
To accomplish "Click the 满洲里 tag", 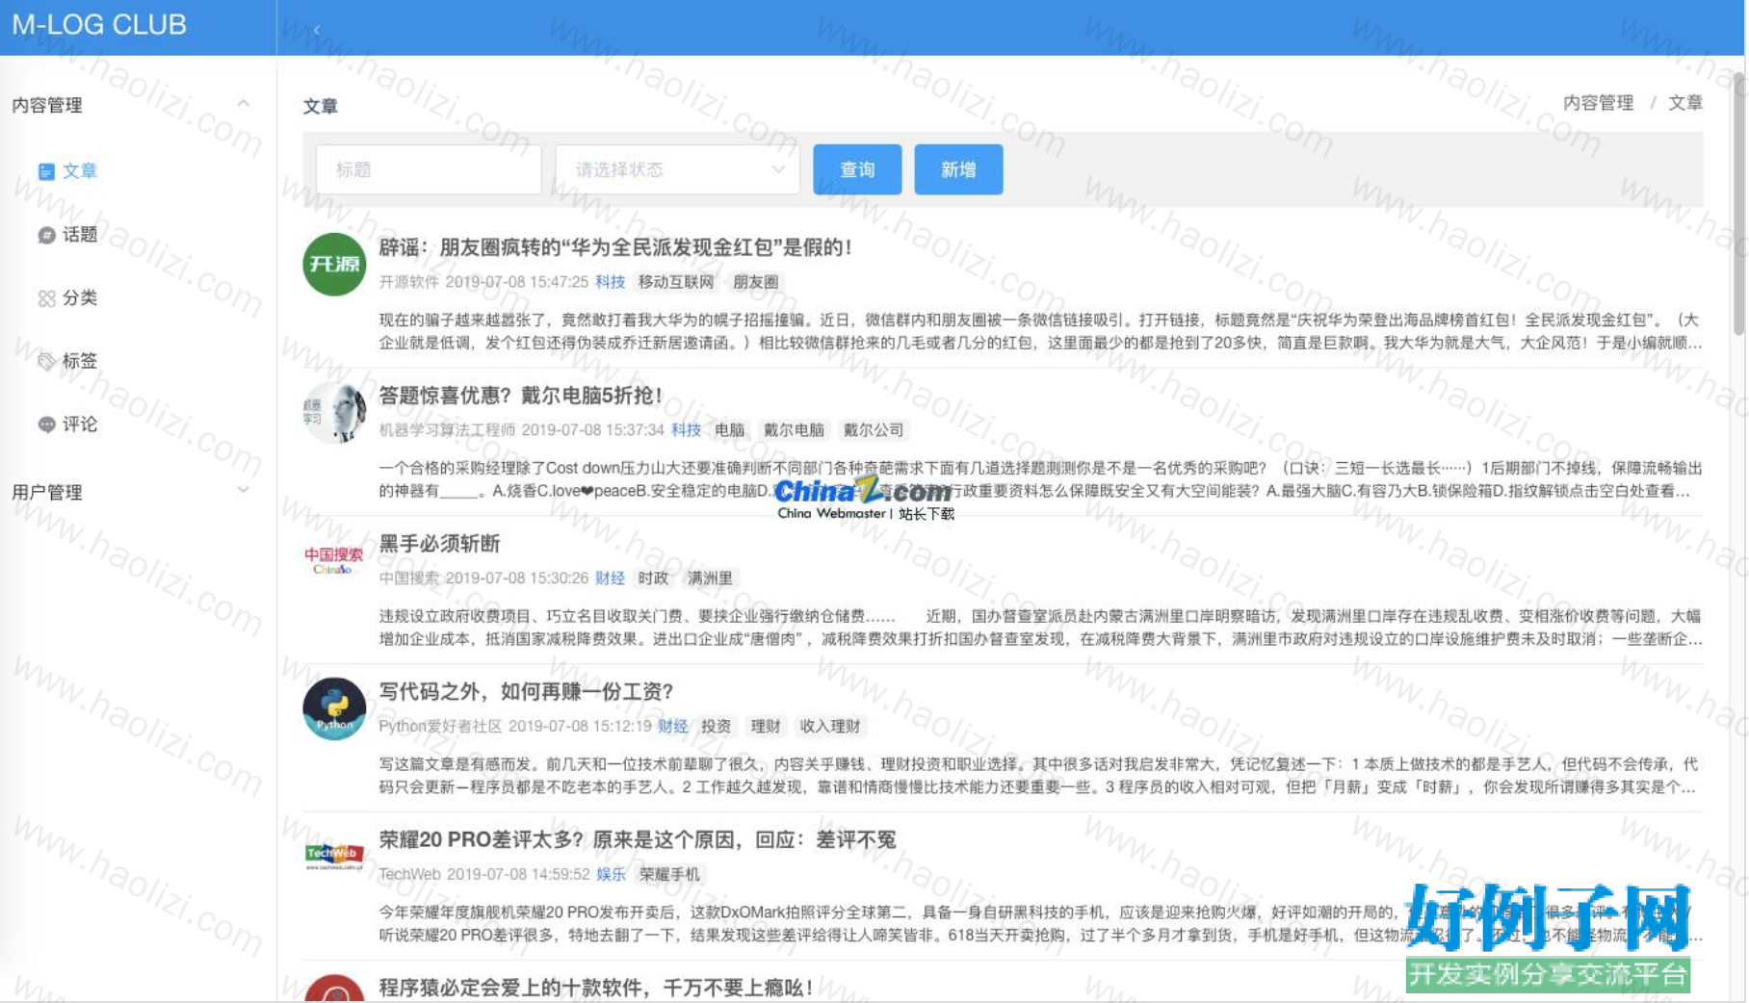I will 710,579.
